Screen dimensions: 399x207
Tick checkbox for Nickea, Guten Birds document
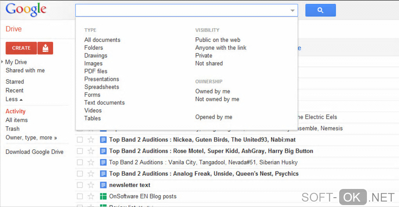80,140
